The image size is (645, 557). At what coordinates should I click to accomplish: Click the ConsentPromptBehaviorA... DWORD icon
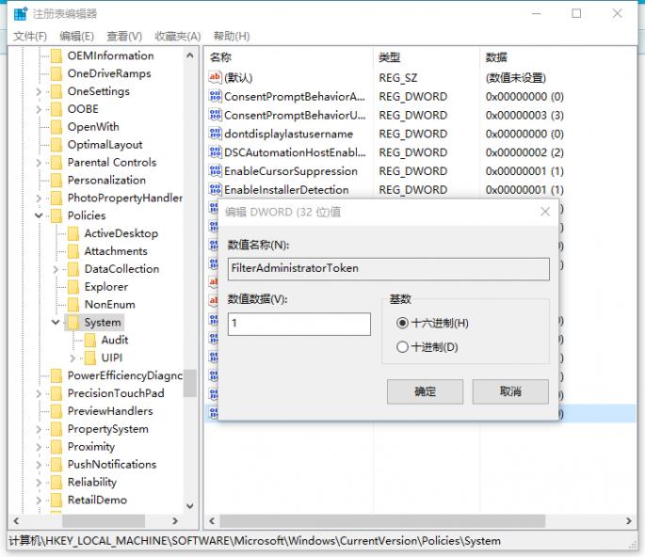215,96
